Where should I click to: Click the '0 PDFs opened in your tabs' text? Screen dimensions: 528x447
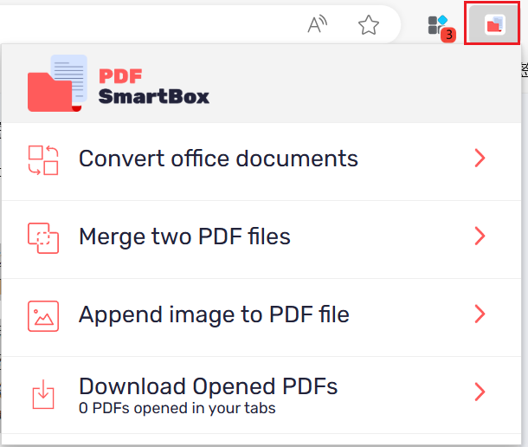[x=177, y=408]
